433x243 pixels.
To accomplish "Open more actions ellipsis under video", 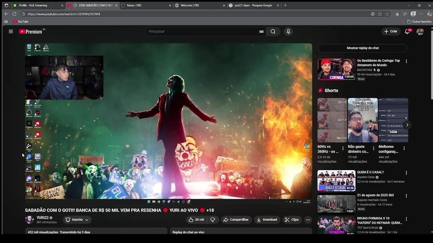I will pyautogui.click(x=308, y=220).
